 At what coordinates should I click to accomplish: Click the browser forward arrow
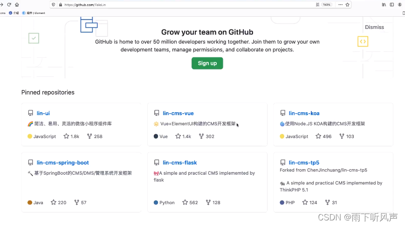click(1, 5)
